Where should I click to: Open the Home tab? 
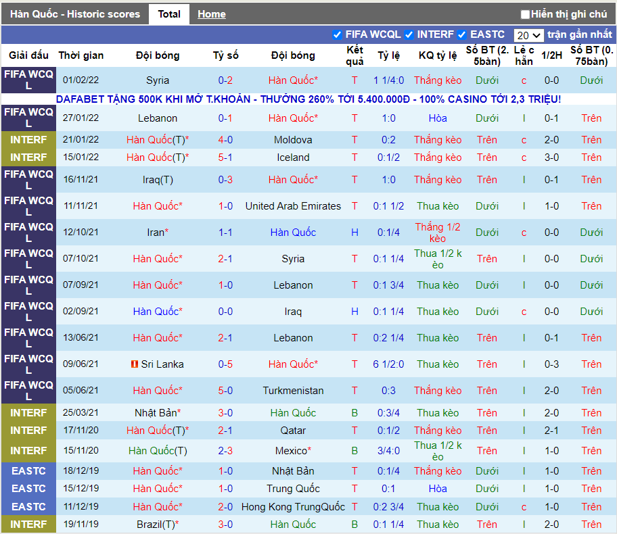click(212, 14)
